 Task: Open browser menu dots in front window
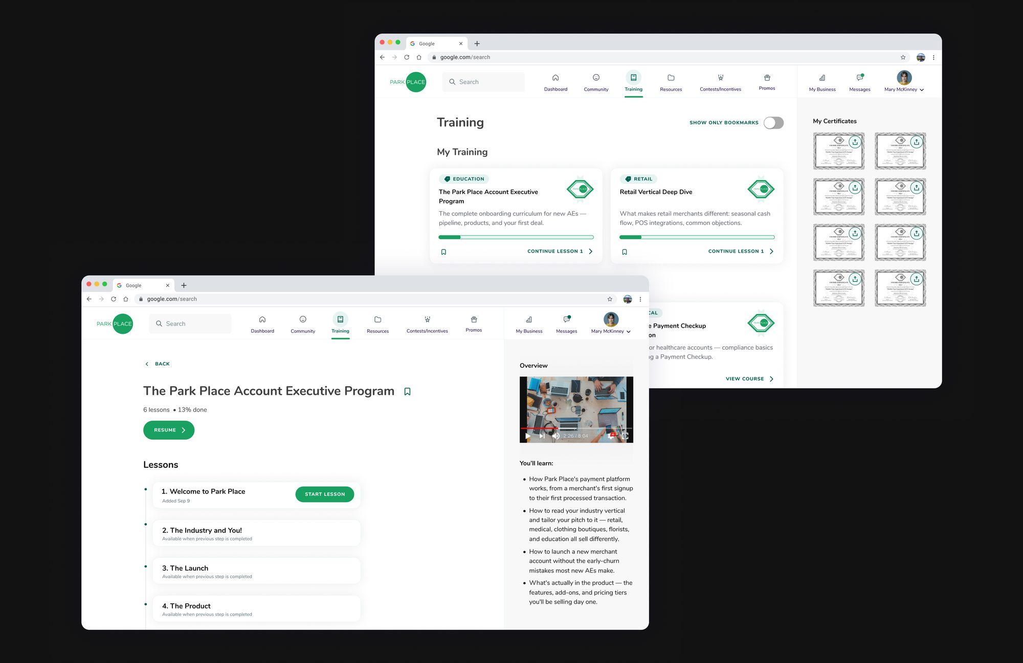[x=640, y=299]
